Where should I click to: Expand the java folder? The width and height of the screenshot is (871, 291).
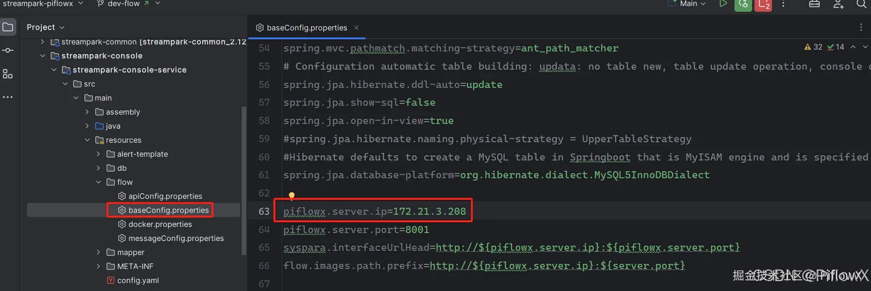[x=87, y=126]
